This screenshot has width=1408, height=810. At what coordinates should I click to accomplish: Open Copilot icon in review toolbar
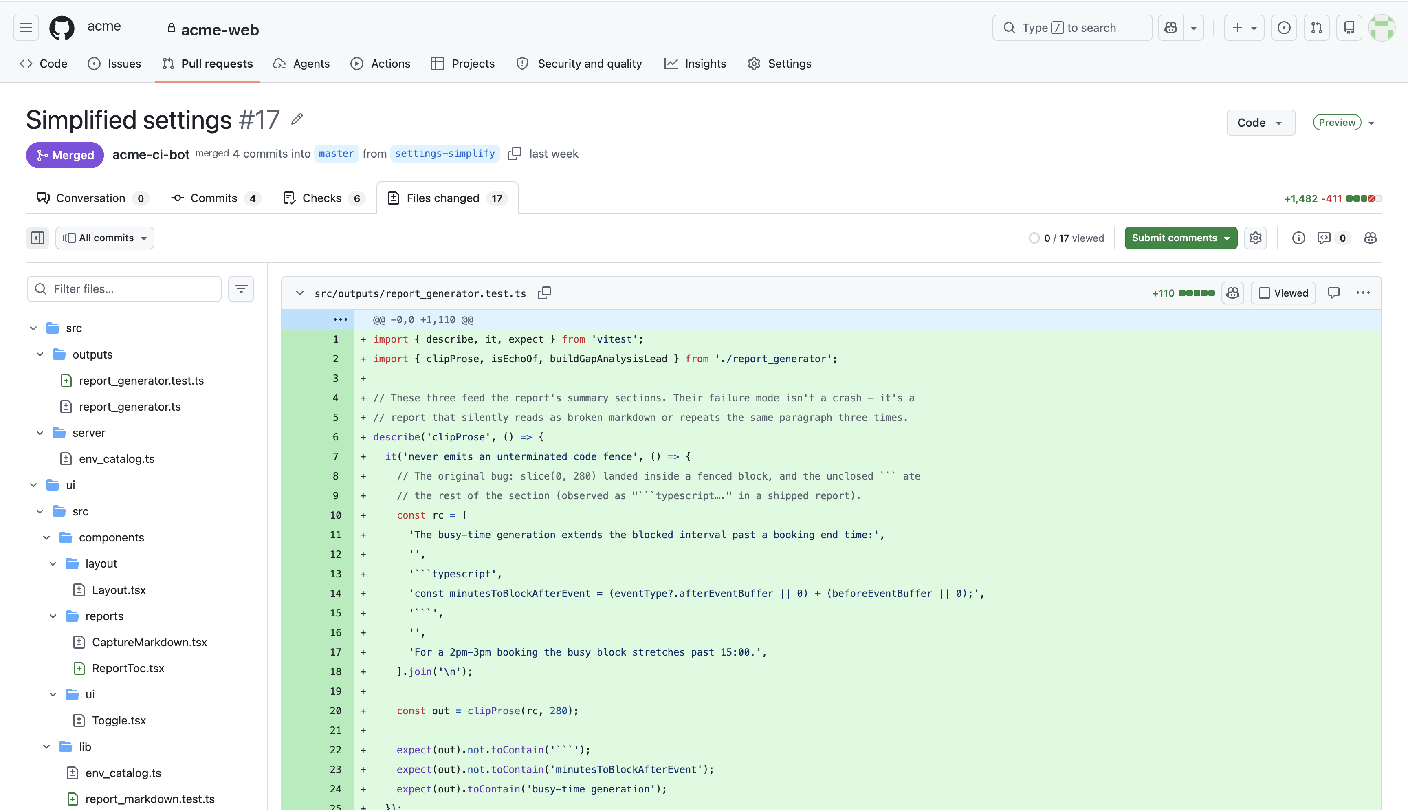pos(1370,238)
